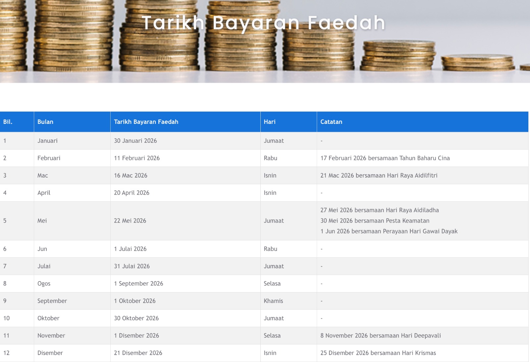
Task: Click the Tahun Baharu Cina note
Action: pos(385,158)
